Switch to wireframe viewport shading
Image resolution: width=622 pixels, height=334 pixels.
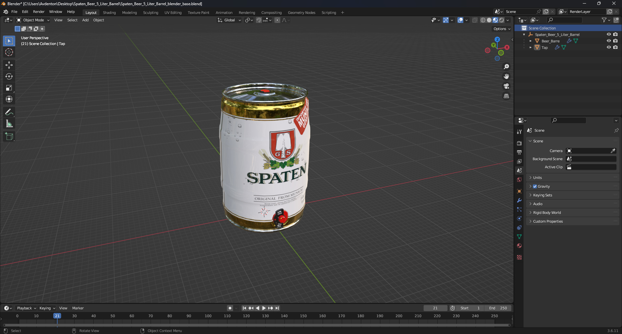[483, 20]
